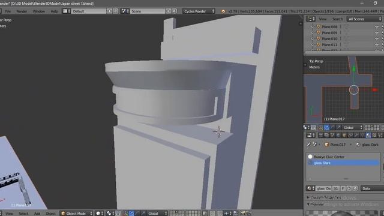Screen dimensions: 384x216
Task: Expand the Plane.008 outliner row
Action: pos(312,26)
